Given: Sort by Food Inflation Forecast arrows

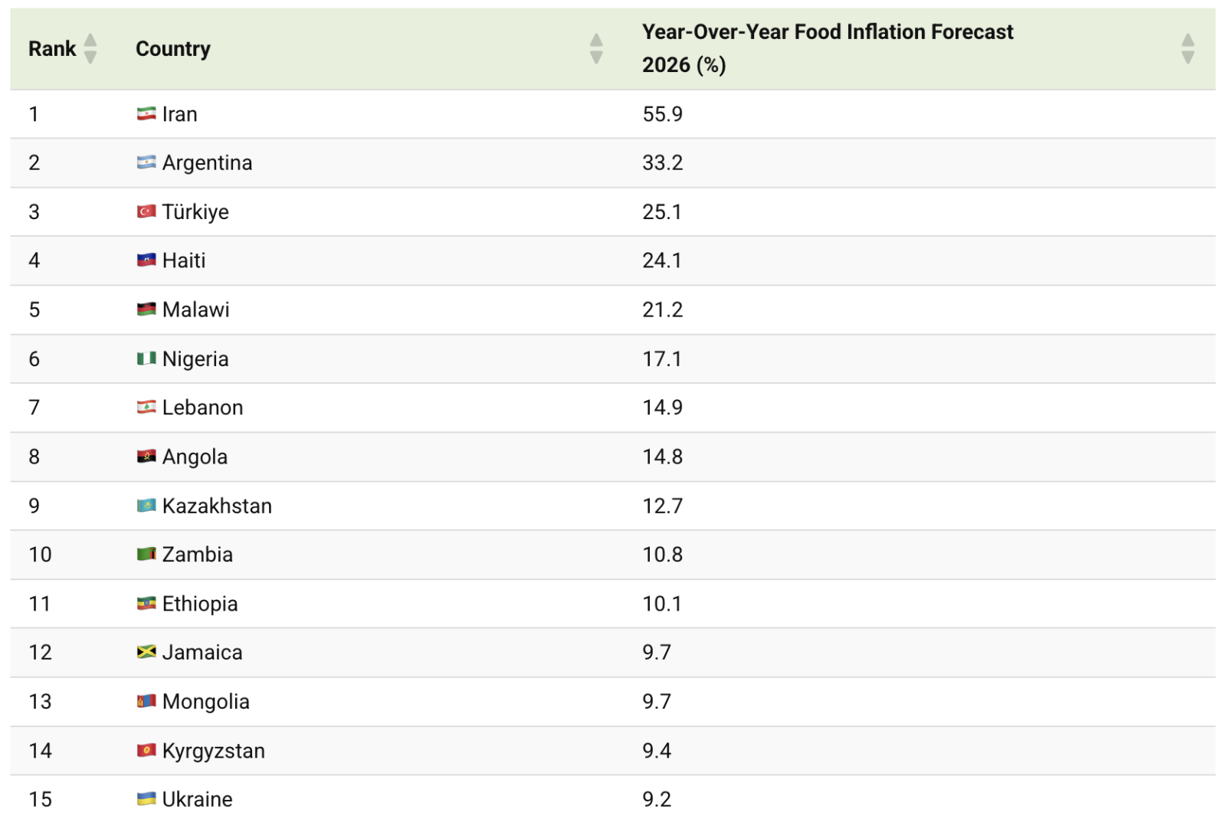Looking at the screenshot, I should tap(1188, 49).
